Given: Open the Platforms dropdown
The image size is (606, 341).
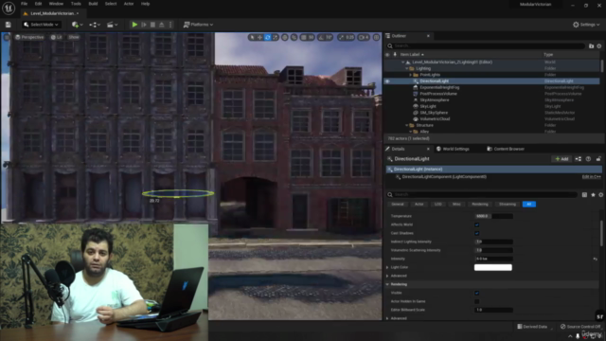Looking at the screenshot, I should 198,25.
